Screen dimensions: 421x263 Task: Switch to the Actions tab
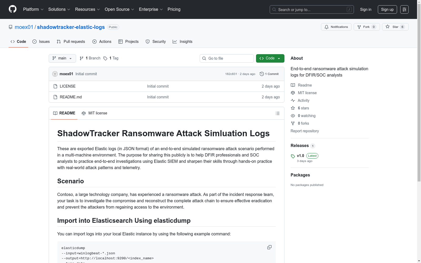102,42
